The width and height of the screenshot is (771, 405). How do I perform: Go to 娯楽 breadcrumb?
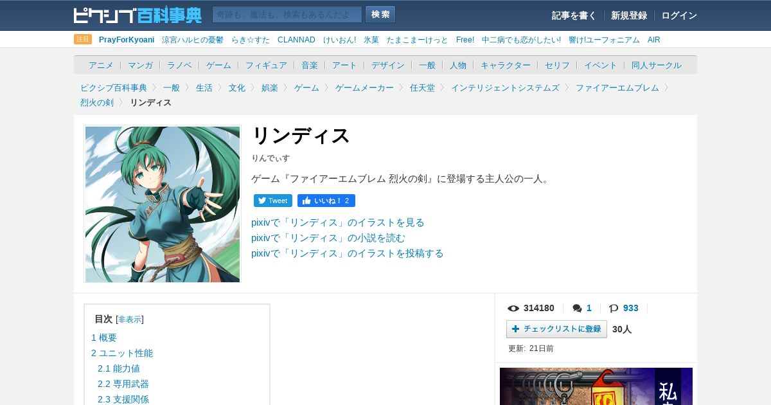pyautogui.click(x=270, y=87)
